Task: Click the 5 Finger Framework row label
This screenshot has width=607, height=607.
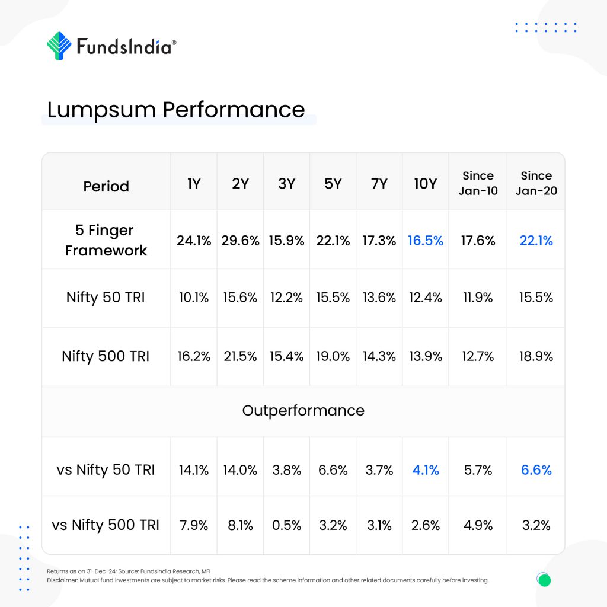Action: (106, 240)
